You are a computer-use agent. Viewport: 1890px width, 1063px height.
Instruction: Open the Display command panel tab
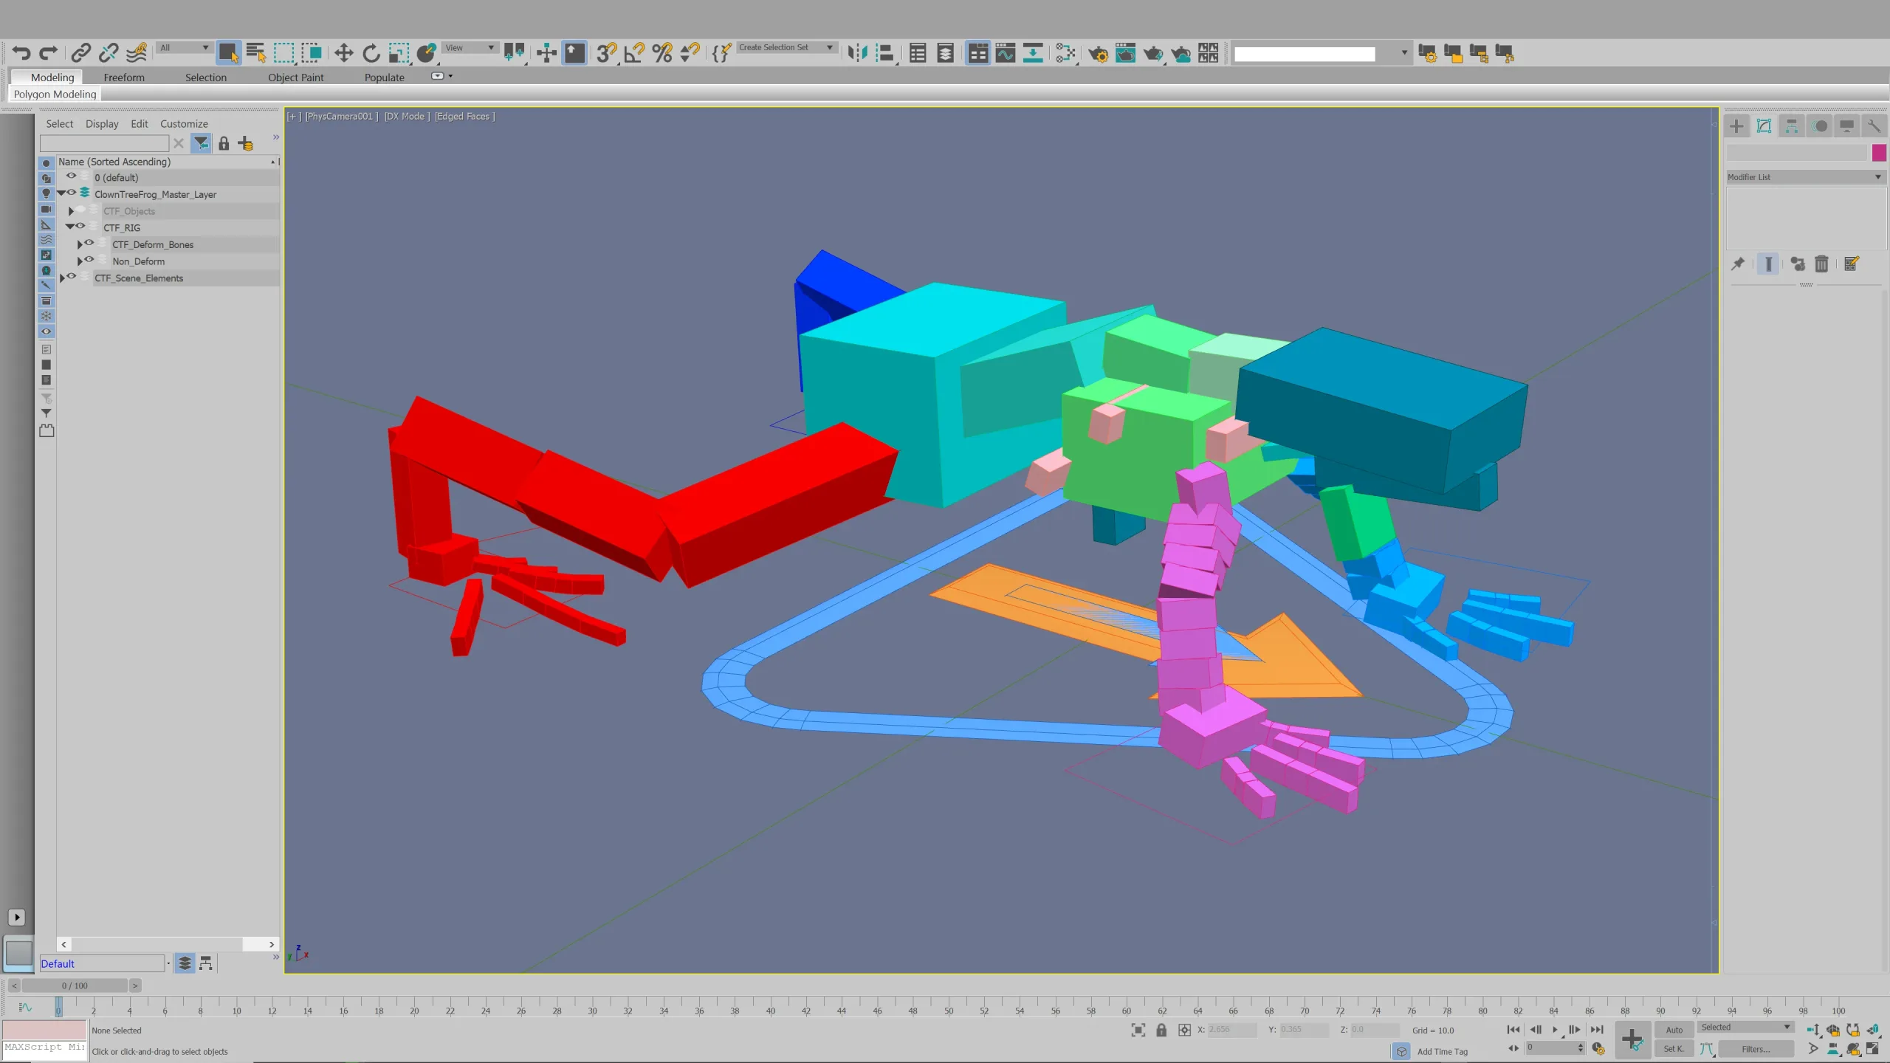pos(1846,126)
